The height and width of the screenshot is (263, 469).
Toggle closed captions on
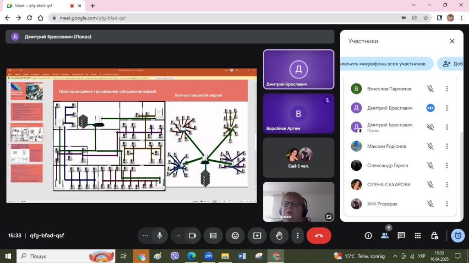213,236
